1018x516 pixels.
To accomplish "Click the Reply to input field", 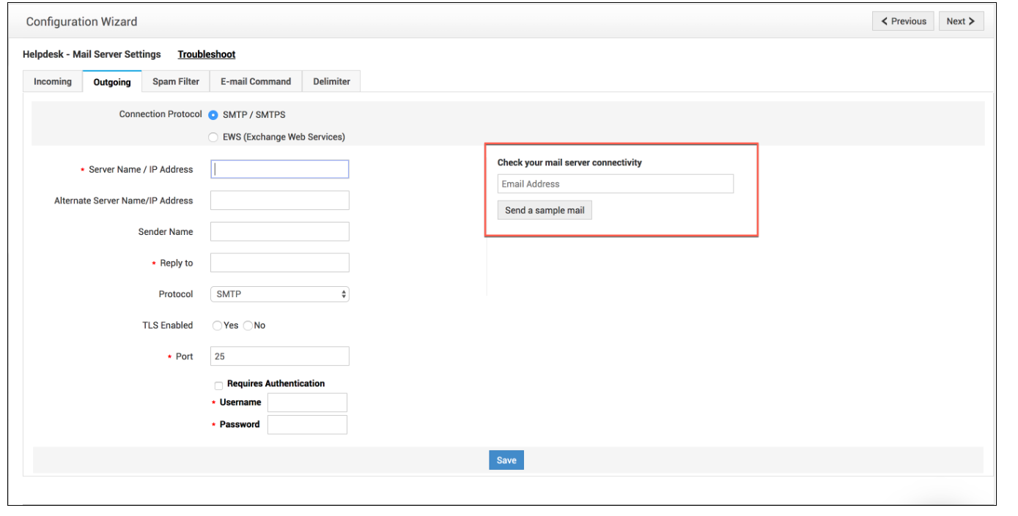I will (x=279, y=263).
